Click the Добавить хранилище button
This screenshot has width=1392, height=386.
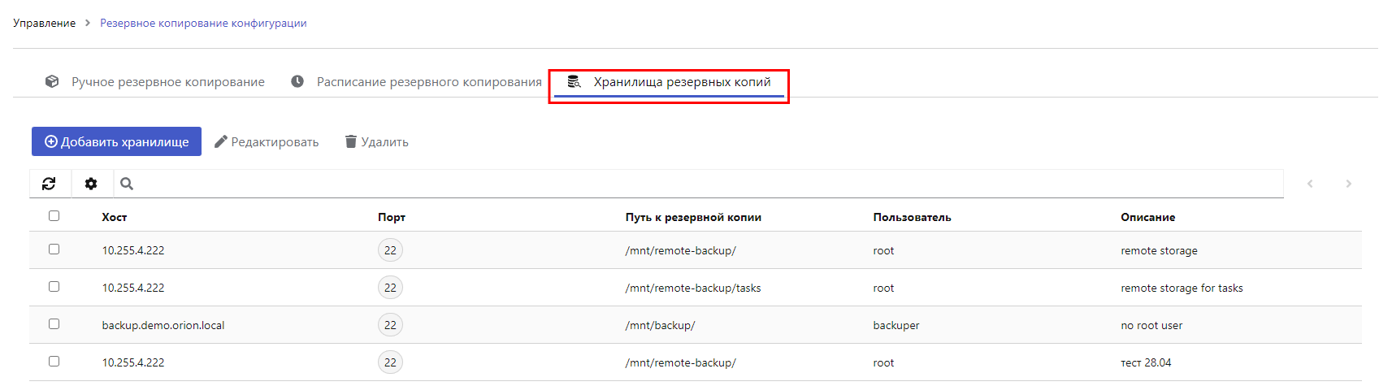[x=116, y=141]
